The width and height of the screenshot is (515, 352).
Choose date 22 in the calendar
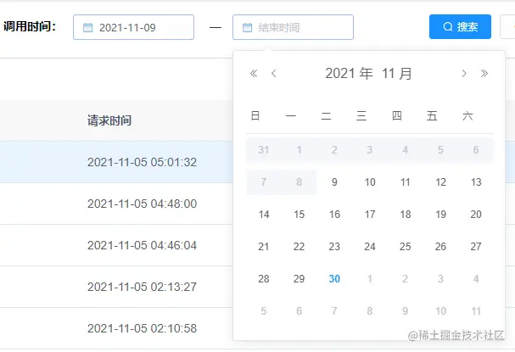point(299,247)
